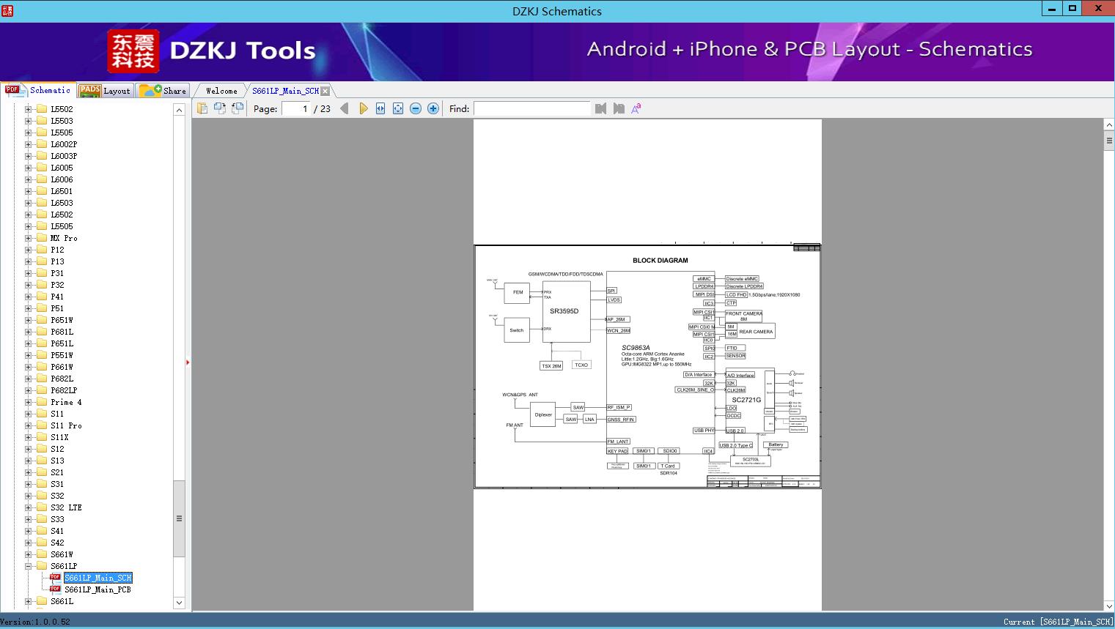Image resolution: width=1115 pixels, height=629 pixels.
Task: Open the Layout tab
Action: [105, 90]
